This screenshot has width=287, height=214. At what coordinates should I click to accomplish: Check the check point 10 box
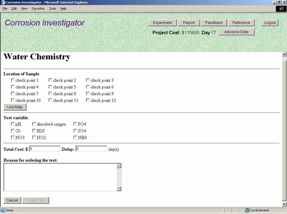pos(13,100)
